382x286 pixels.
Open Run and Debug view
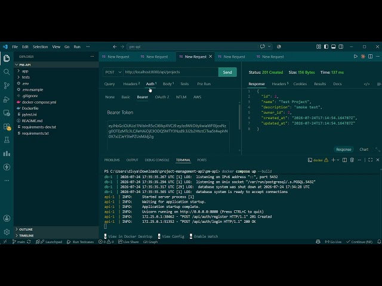[7, 100]
